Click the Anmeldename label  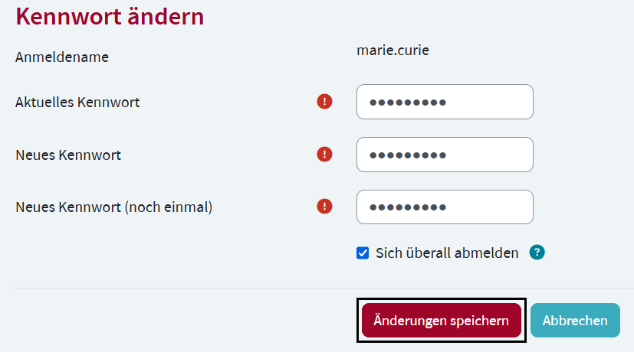tap(62, 57)
